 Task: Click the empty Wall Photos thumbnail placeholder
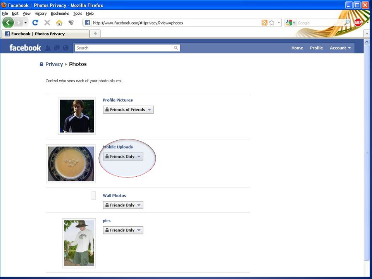[94, 195]
